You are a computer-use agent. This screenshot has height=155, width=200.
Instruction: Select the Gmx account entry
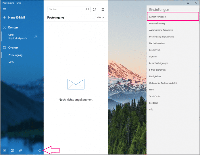tap(17, 36)
